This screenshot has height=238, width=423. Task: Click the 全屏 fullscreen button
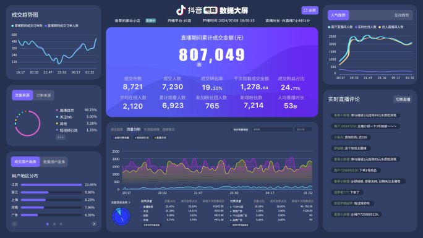click(310, 11)
